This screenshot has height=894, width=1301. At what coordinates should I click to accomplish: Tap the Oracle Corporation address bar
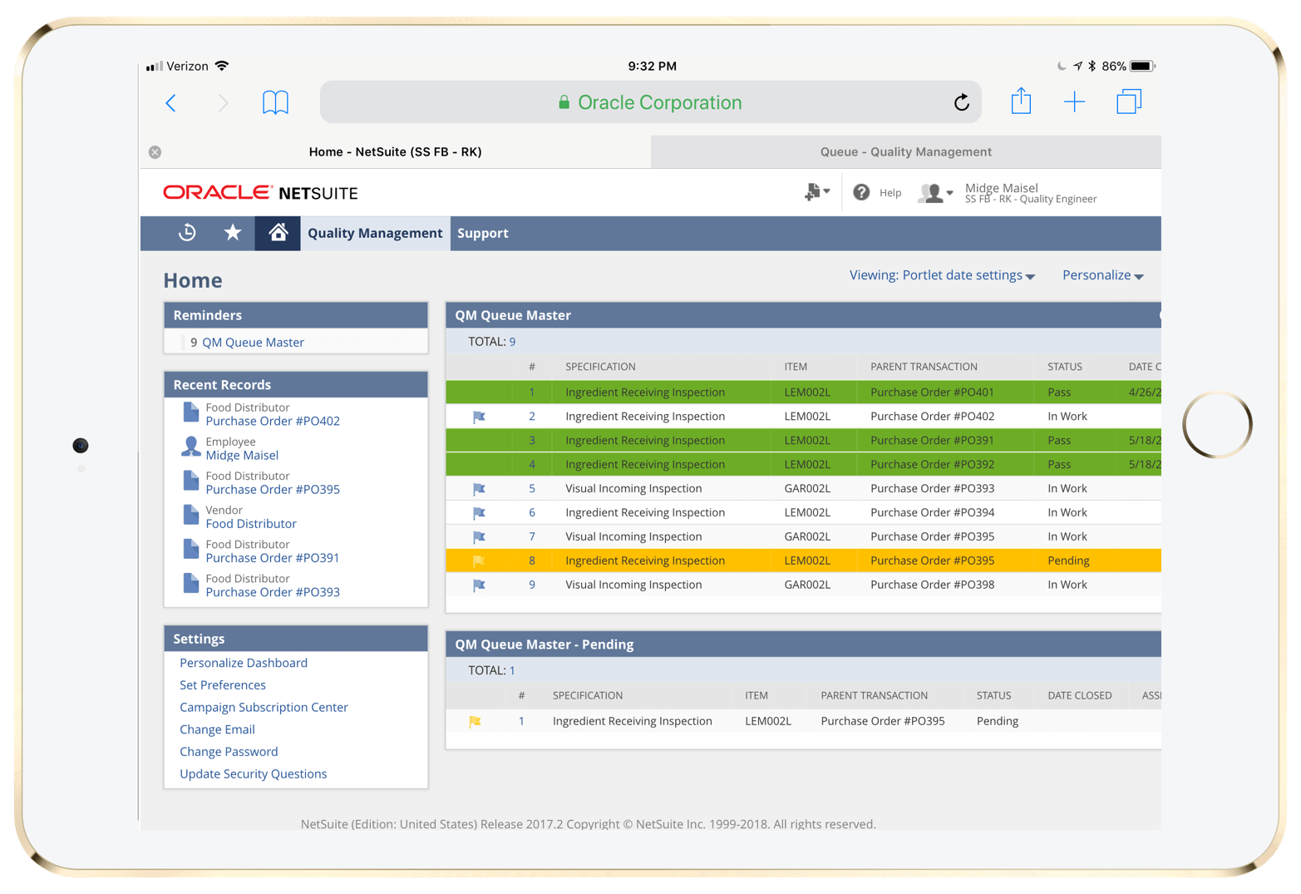tap(650, 102)
